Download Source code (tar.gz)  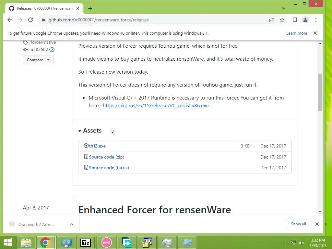click(109, 168)
